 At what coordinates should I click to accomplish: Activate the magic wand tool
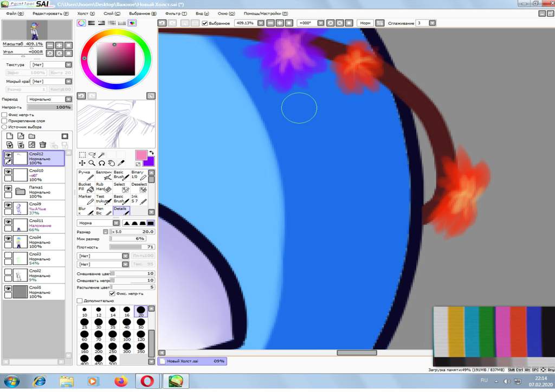[101, 155]
